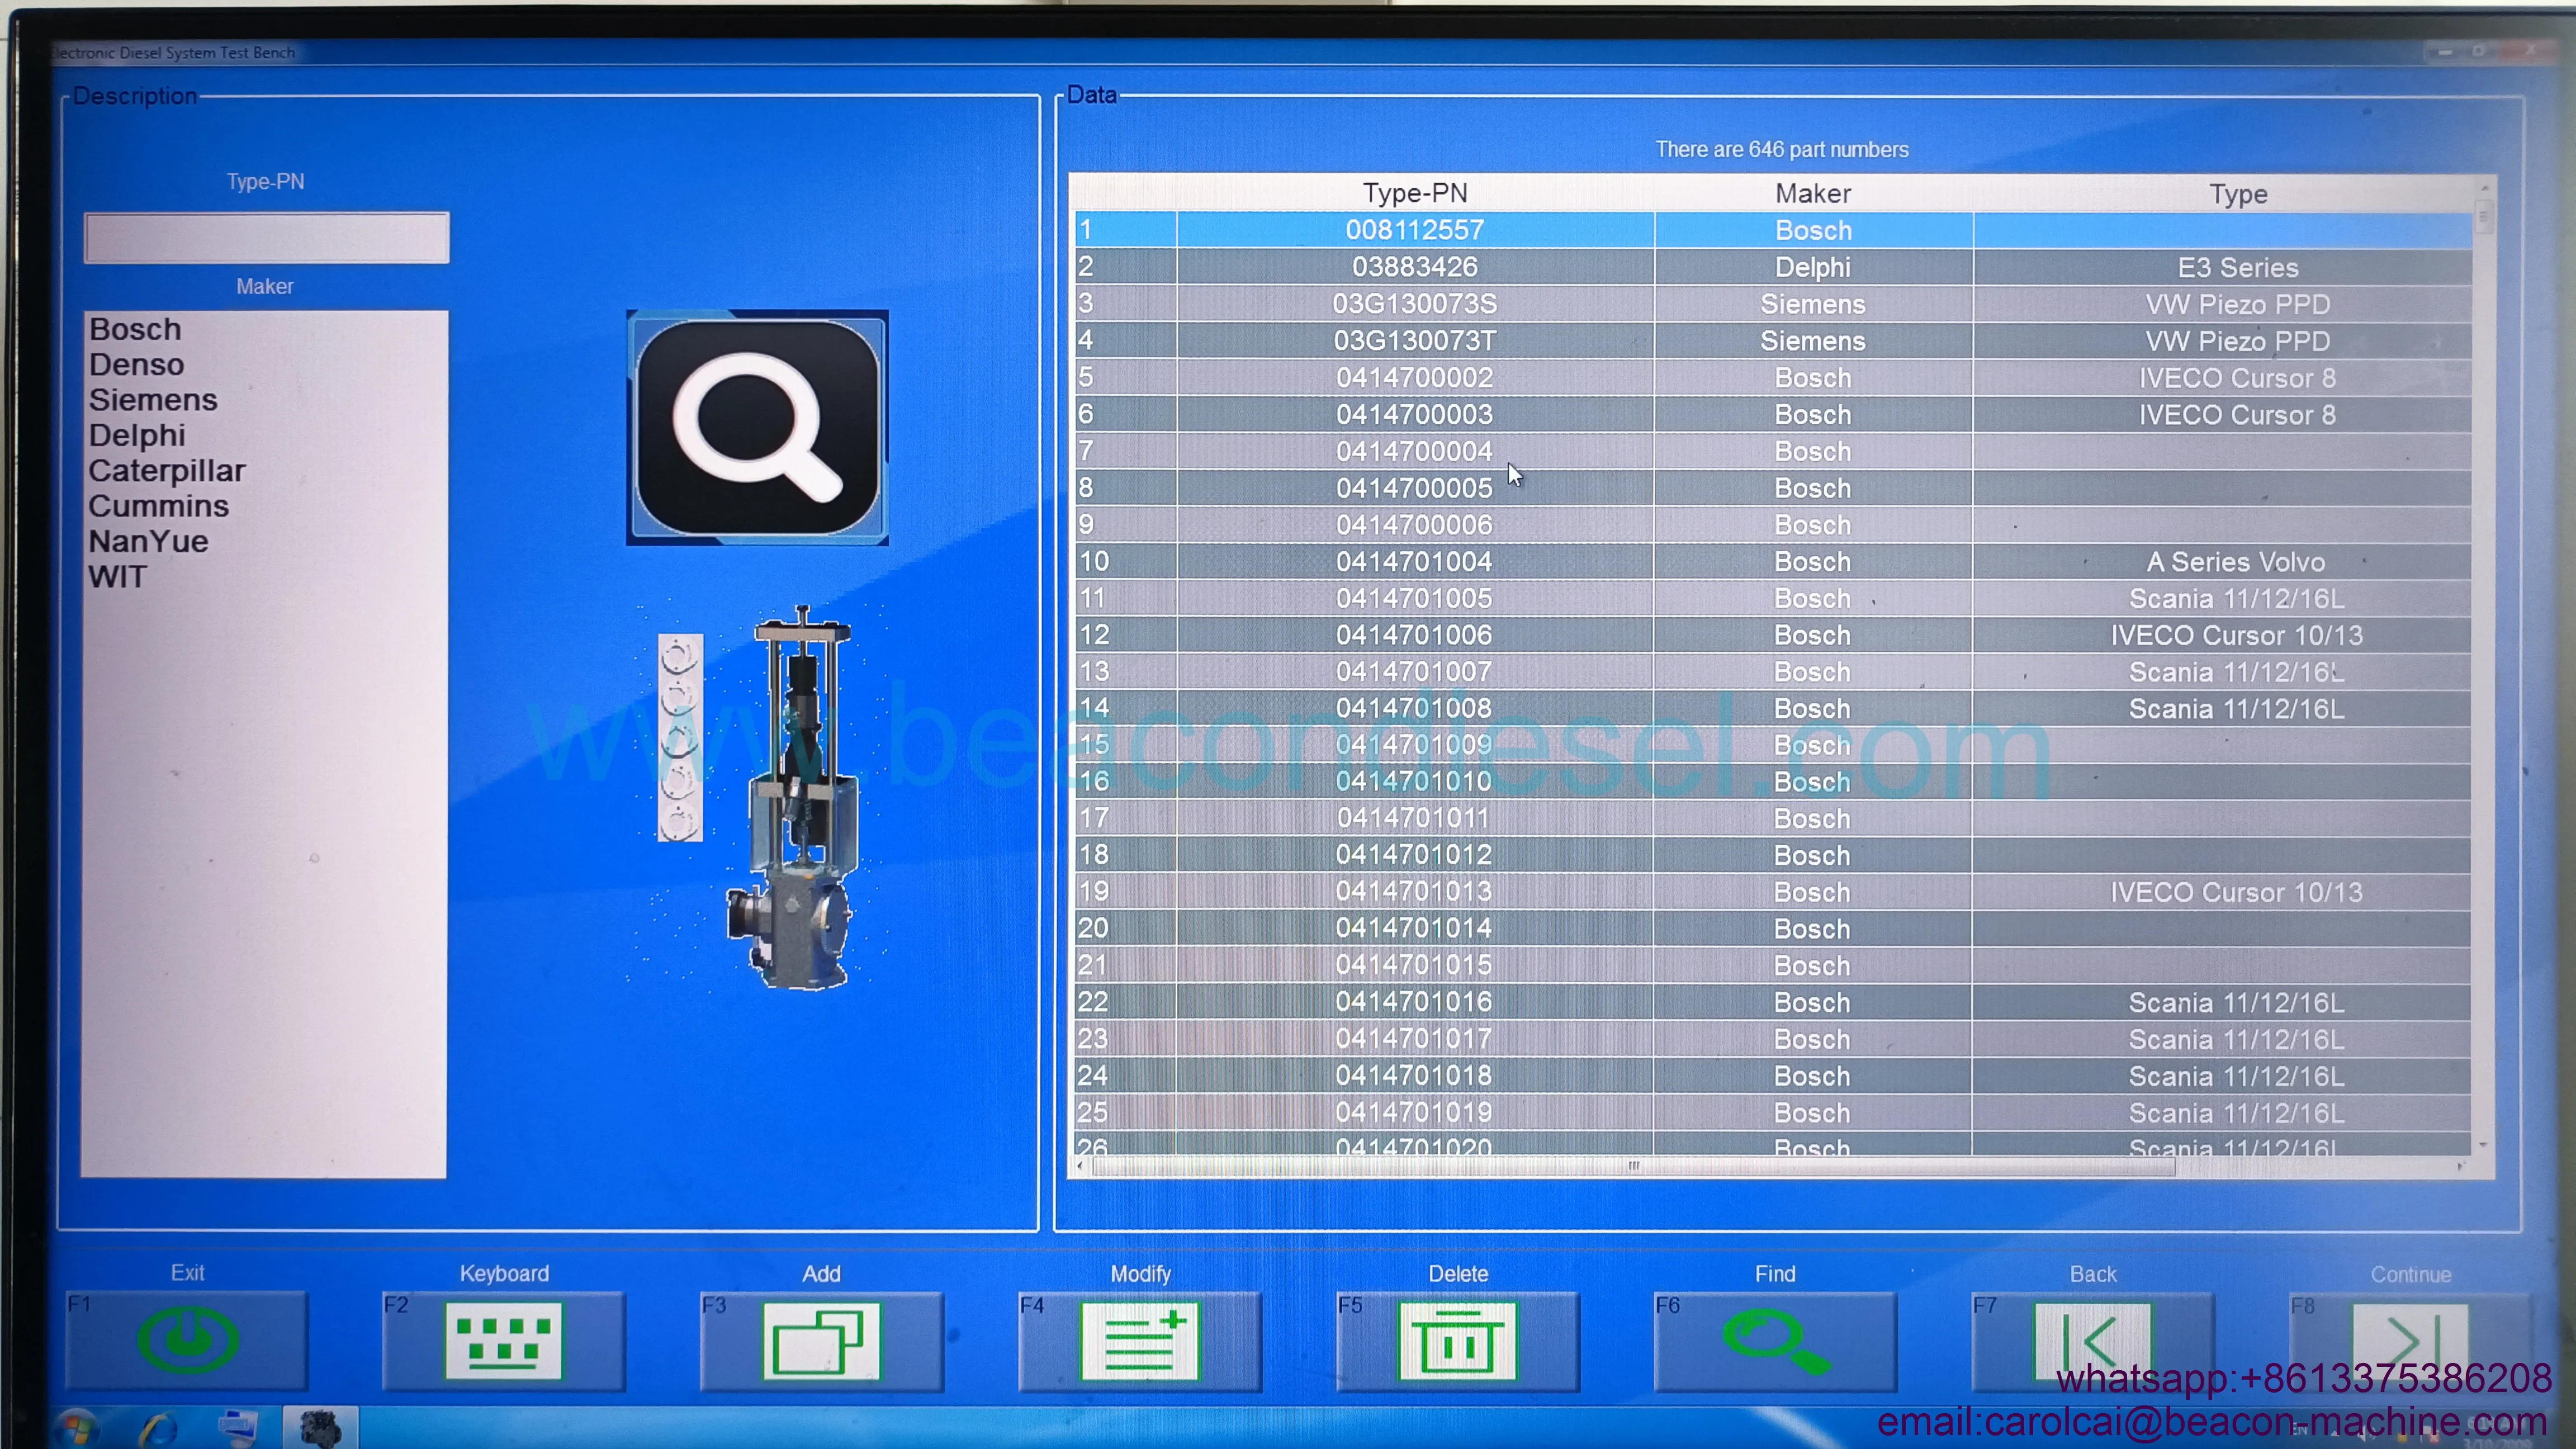Open the on-screen Keyboard (F2)
2576x1449 pixels.
pyautogui.click(x=503, y=1340)
